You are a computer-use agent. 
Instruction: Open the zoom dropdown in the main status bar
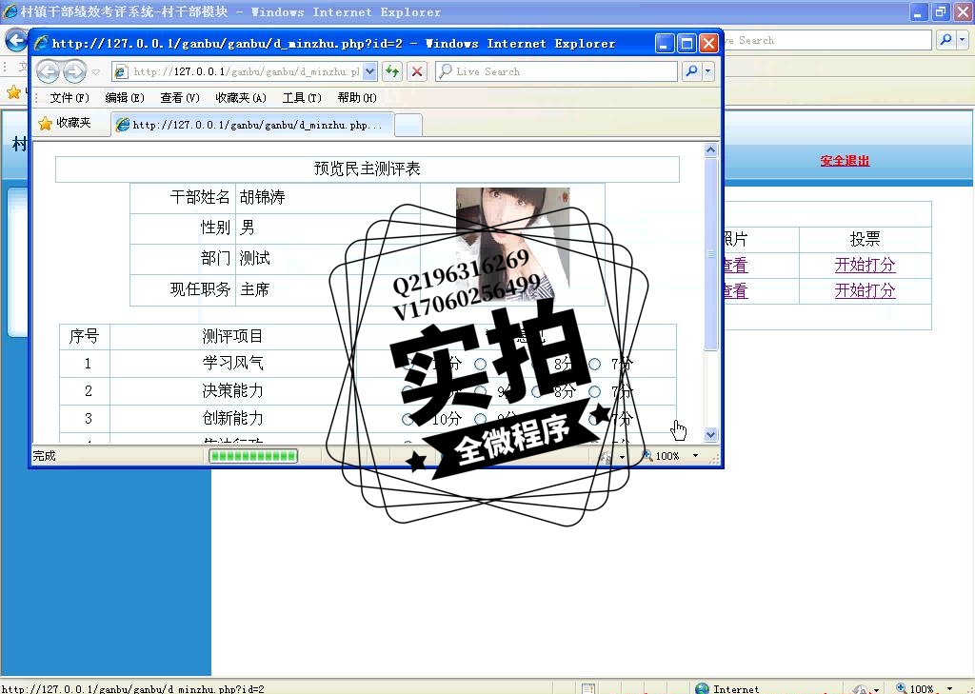tap(949, 689)
